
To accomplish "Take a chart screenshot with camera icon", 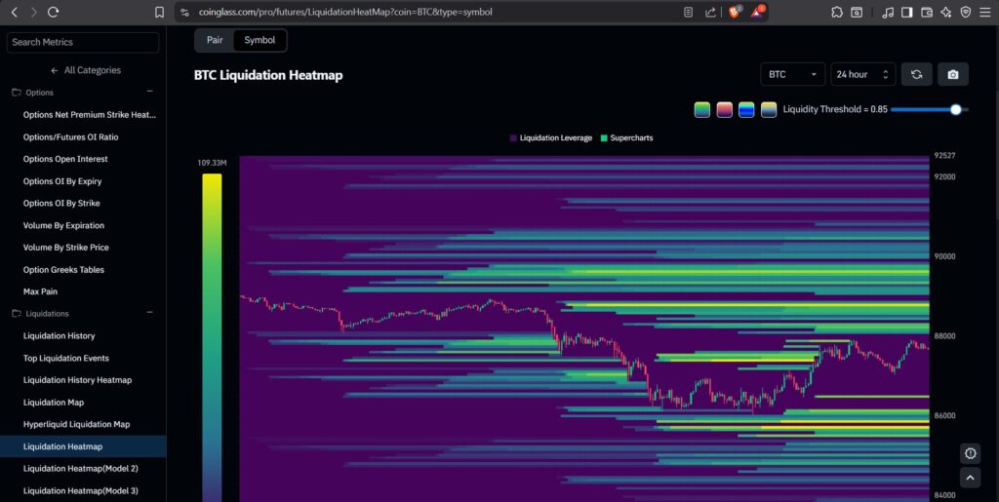I will [952, 75].
